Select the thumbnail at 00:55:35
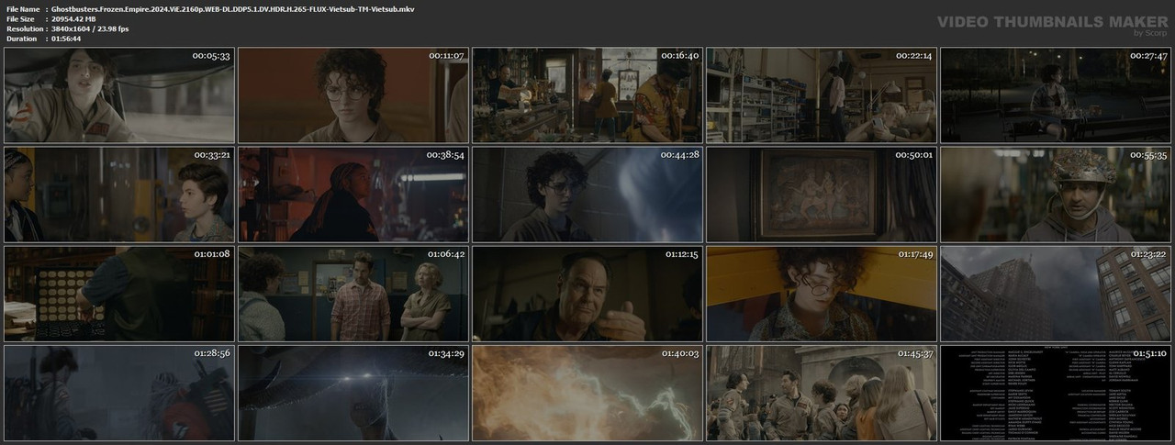1175x445 pixels. (x=1055, y=195)
